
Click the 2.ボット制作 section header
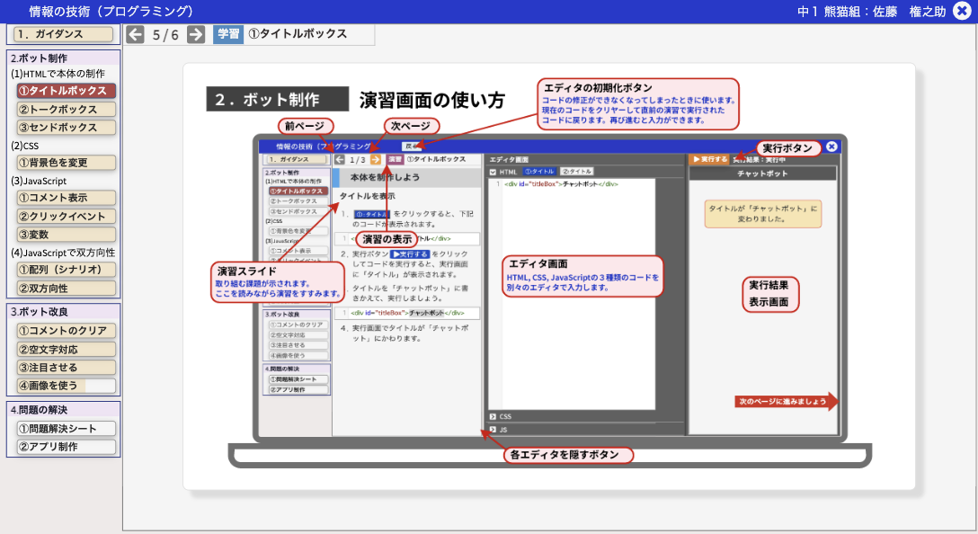click(64, 58)
